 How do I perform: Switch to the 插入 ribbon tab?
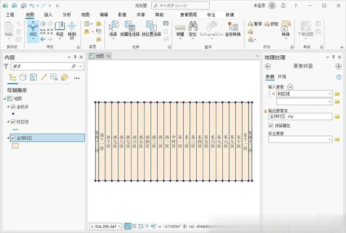click(x=48, y=15)
